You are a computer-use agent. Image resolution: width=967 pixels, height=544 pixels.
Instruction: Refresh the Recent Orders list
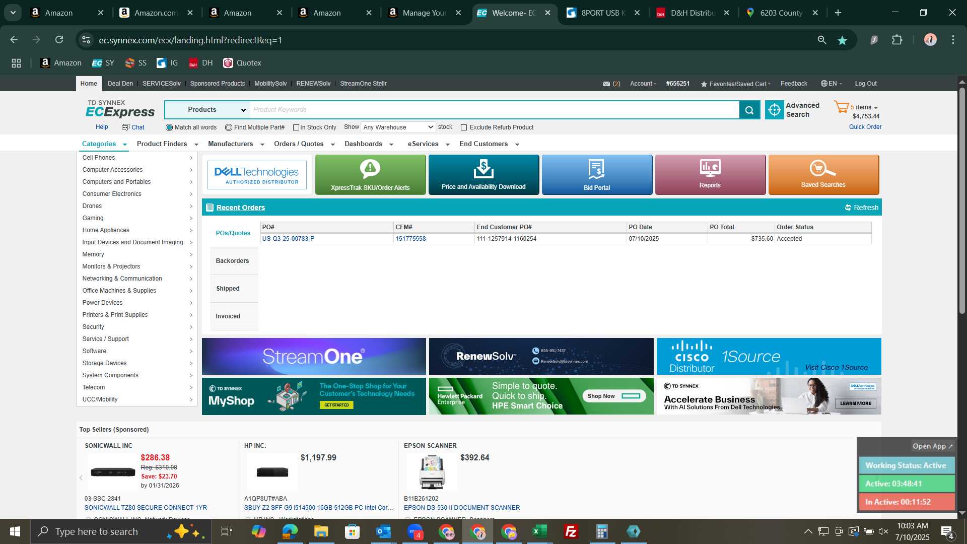point(861,208)
